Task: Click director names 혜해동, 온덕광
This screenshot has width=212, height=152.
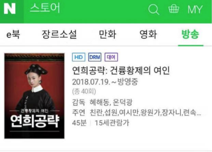Action: pyautogui.click(x=111, y=102)
